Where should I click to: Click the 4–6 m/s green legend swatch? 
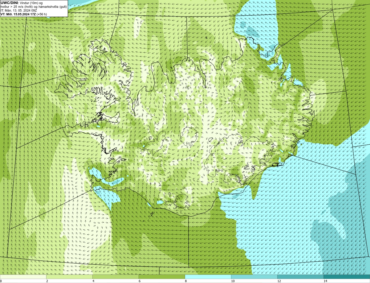pyautogui.click(x=116, y=277)
